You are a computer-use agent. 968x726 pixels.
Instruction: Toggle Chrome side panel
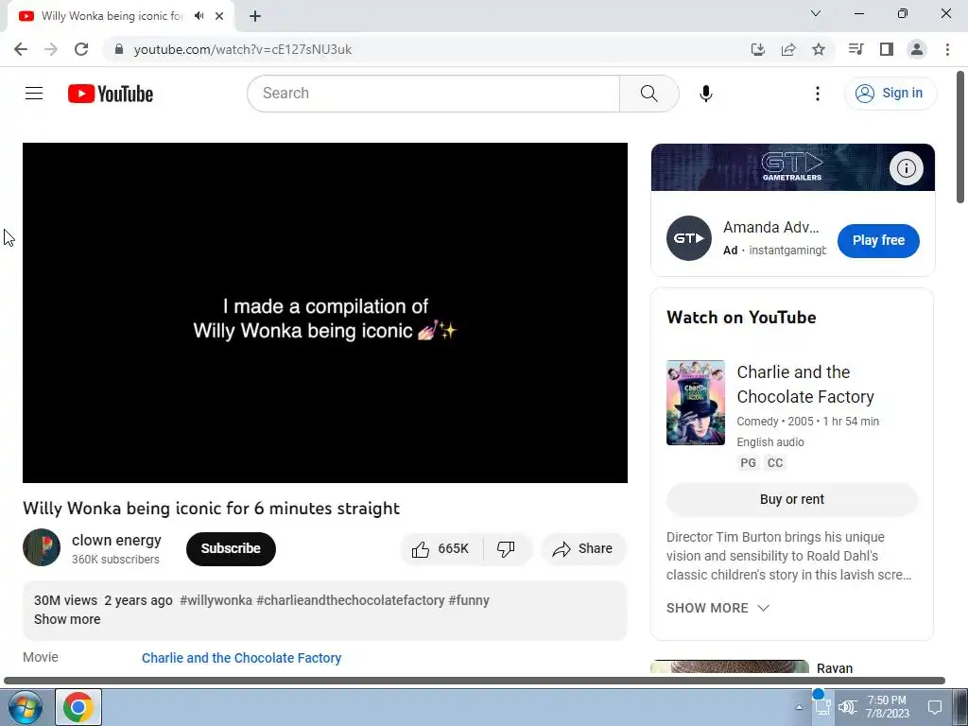(x=887, y=49)
